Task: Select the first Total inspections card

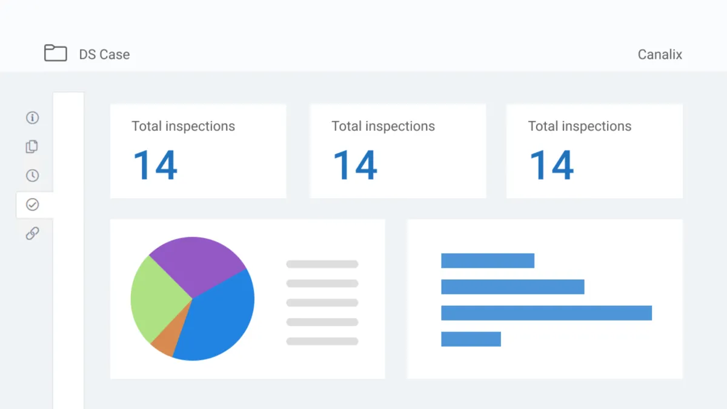Action: click(x=198, y=151)
